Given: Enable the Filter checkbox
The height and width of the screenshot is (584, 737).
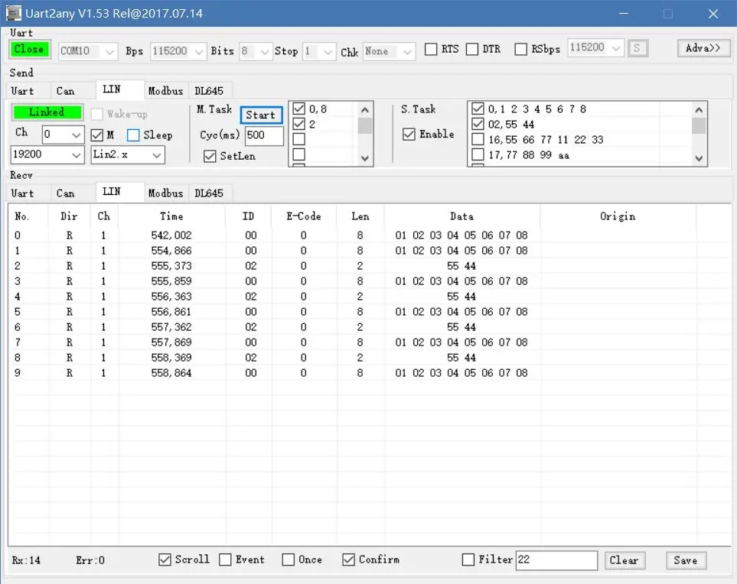Looking at the screenshot, I should pos(468,560).
